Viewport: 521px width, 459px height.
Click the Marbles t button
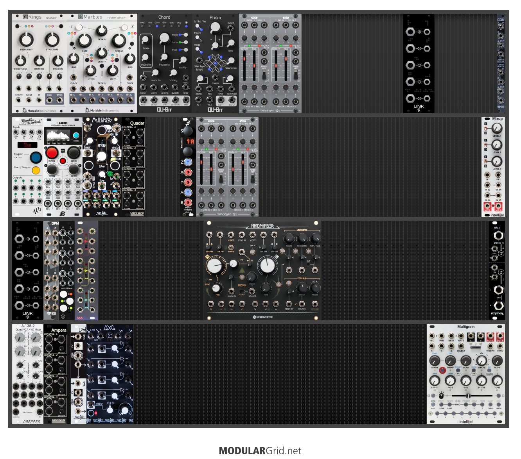pyautogui.click(x=79, y=27)
